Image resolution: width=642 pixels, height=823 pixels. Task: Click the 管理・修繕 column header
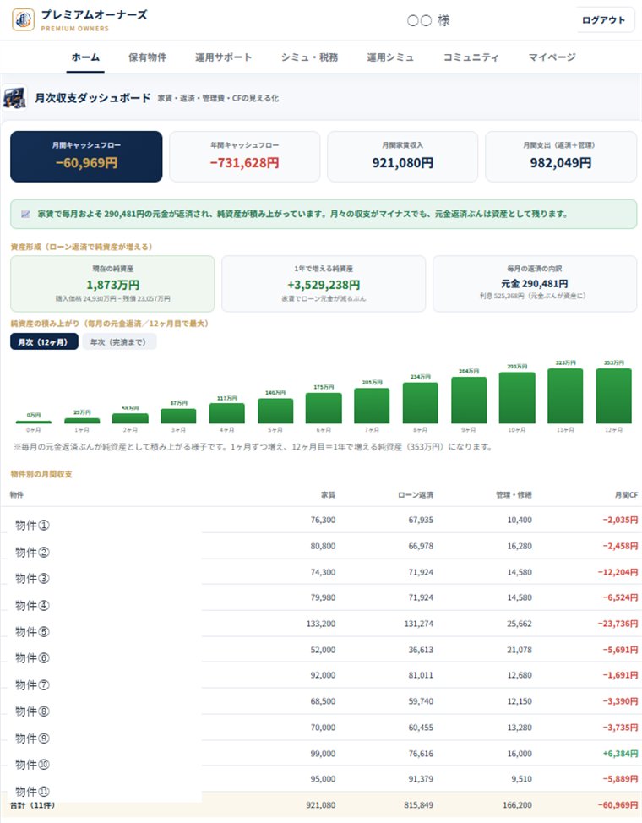click(x=514, y=495)
